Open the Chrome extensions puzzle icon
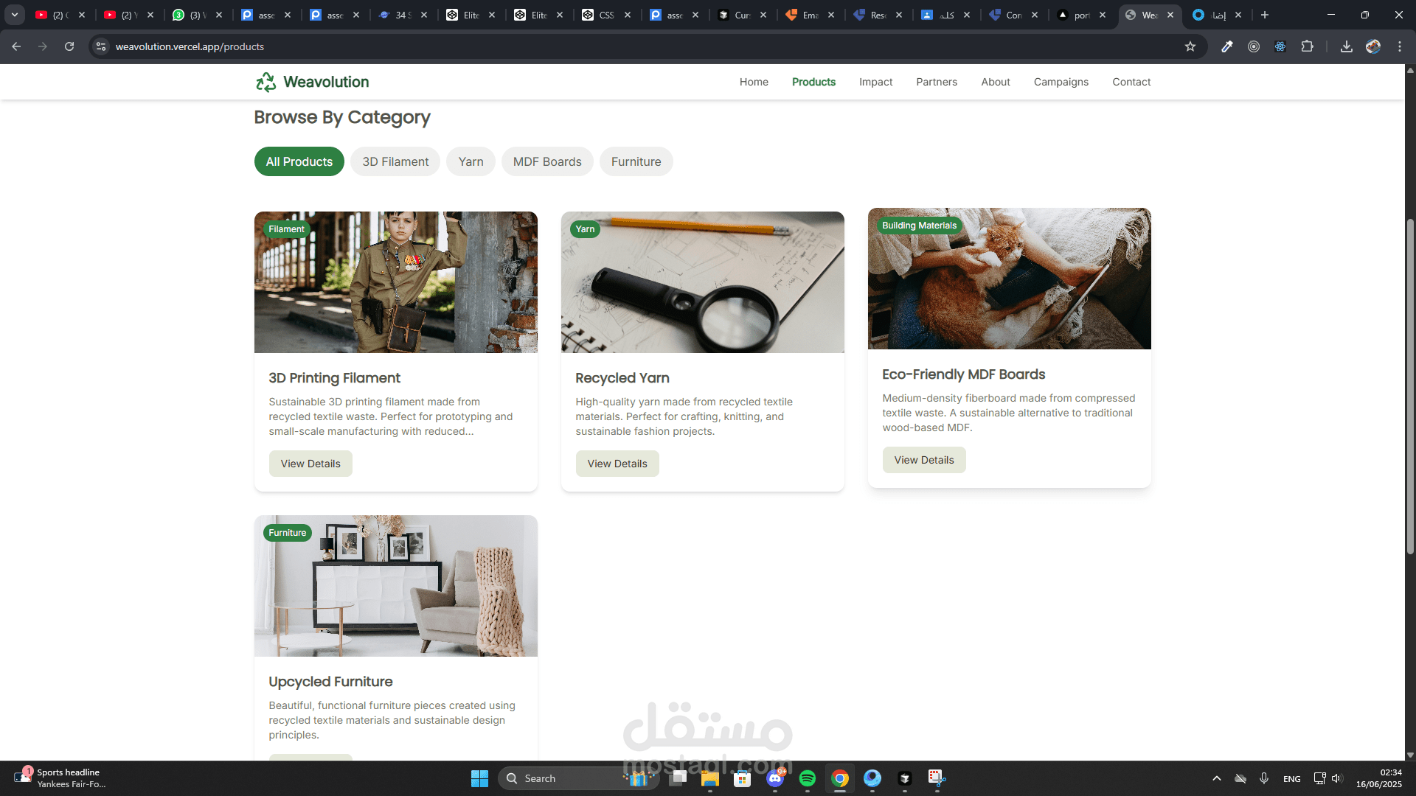The width and height of the screenshot is (1416, 796). (1307, 46)
